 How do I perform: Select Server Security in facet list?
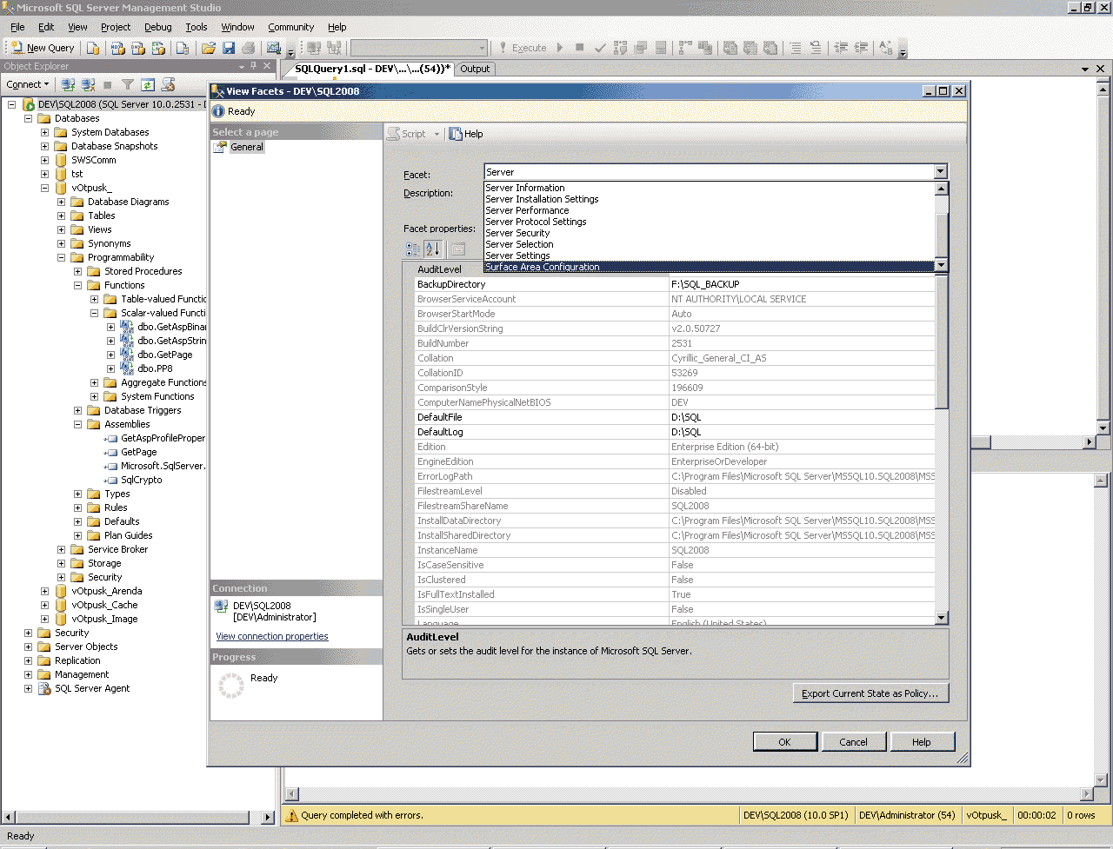click(709, 233)
